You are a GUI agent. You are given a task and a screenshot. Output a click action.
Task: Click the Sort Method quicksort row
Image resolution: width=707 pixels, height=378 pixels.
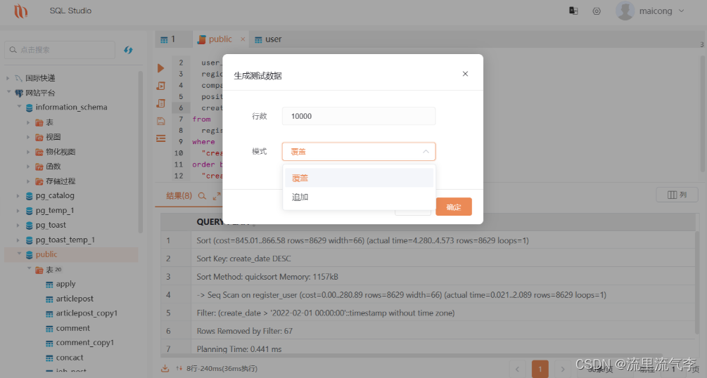(428, 277)
